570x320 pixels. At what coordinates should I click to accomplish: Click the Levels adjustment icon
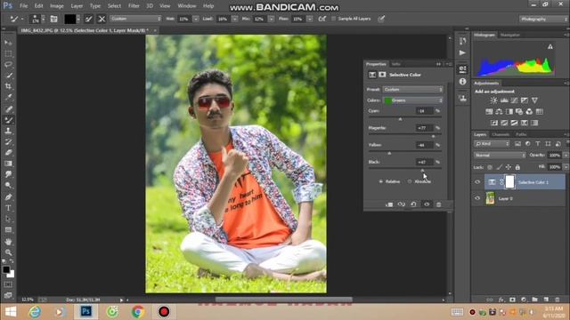pyautogui.click(x=504, y=100)
